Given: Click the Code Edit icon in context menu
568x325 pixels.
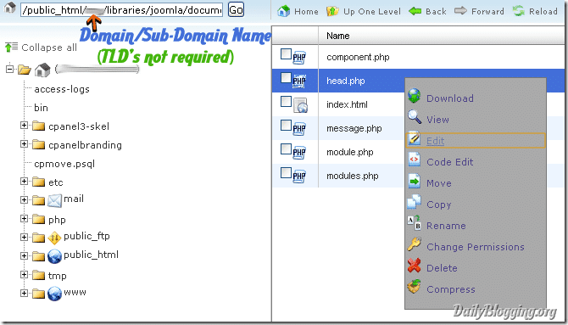Looking at the screenshot, I should click(x=415, y=160).
